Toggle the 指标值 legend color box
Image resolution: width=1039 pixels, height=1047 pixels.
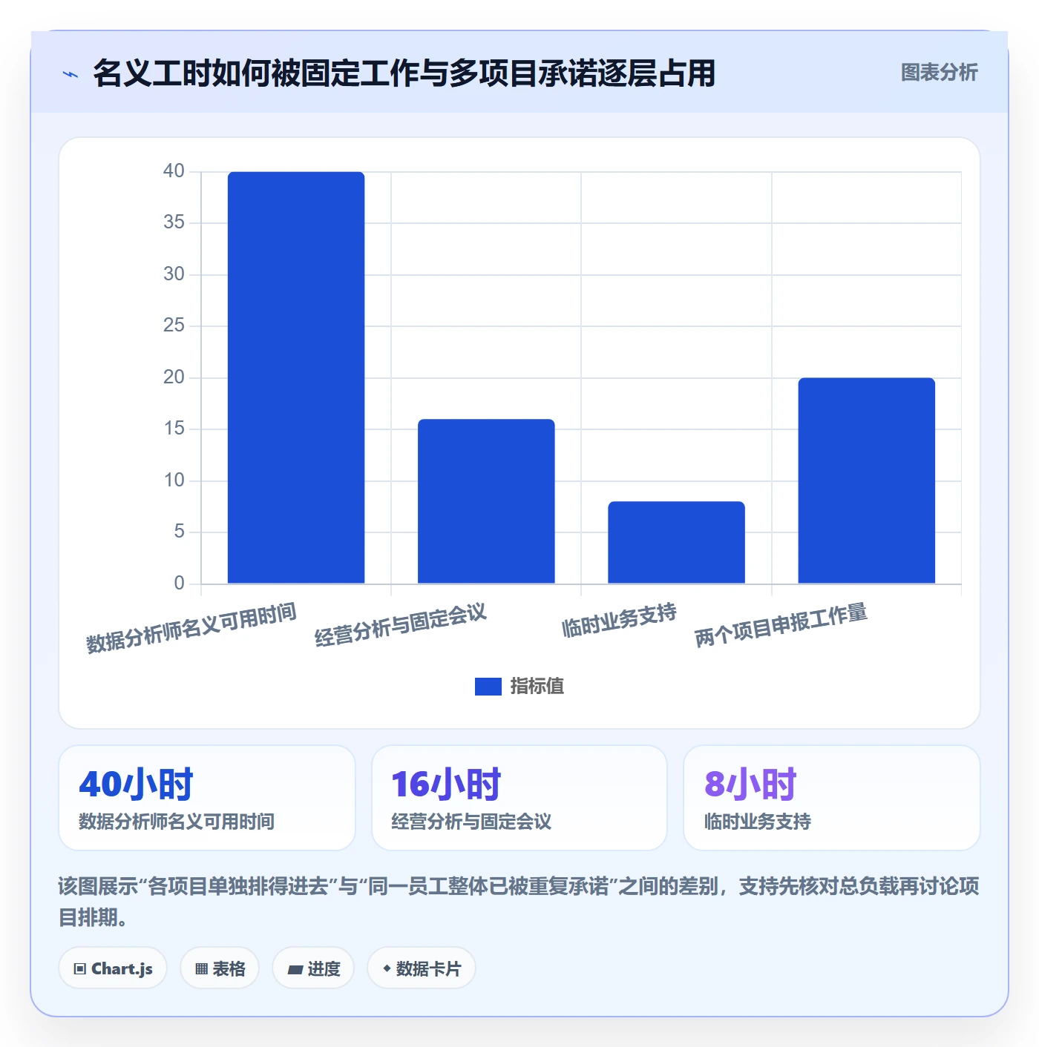pyautogui.click(x=488, y=687)
